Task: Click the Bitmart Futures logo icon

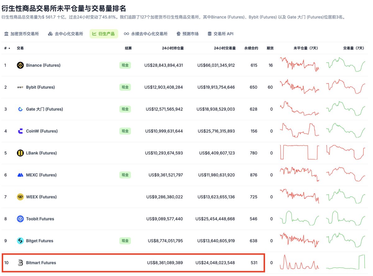Action: click(x=20, y=263)
